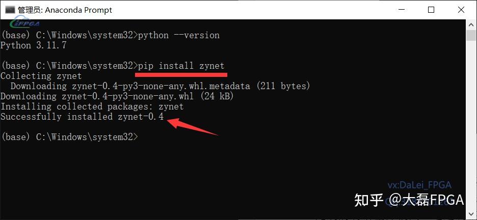Click the scrollbar up arrow
Screen dimensions: 477x220
[x=471, y=25]
